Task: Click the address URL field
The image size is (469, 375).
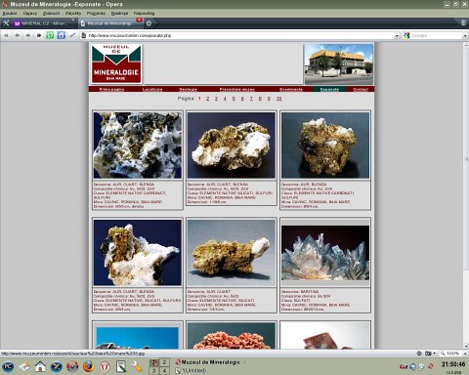Action: click(239, 35)
